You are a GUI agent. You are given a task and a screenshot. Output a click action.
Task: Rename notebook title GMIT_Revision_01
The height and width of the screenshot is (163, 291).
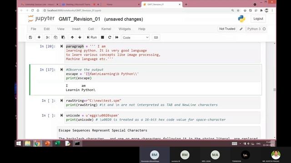point(80,19)
